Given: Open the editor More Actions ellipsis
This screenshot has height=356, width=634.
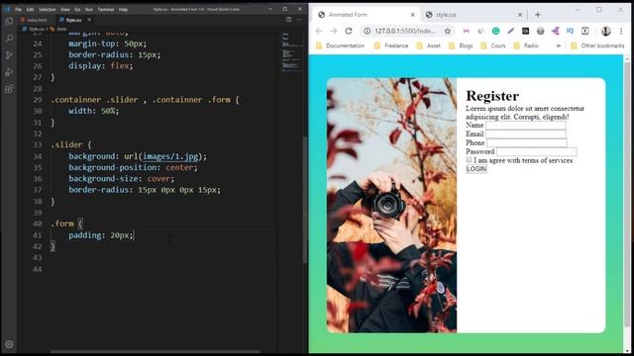Looking at the screenshot, I should pos(299,20).
